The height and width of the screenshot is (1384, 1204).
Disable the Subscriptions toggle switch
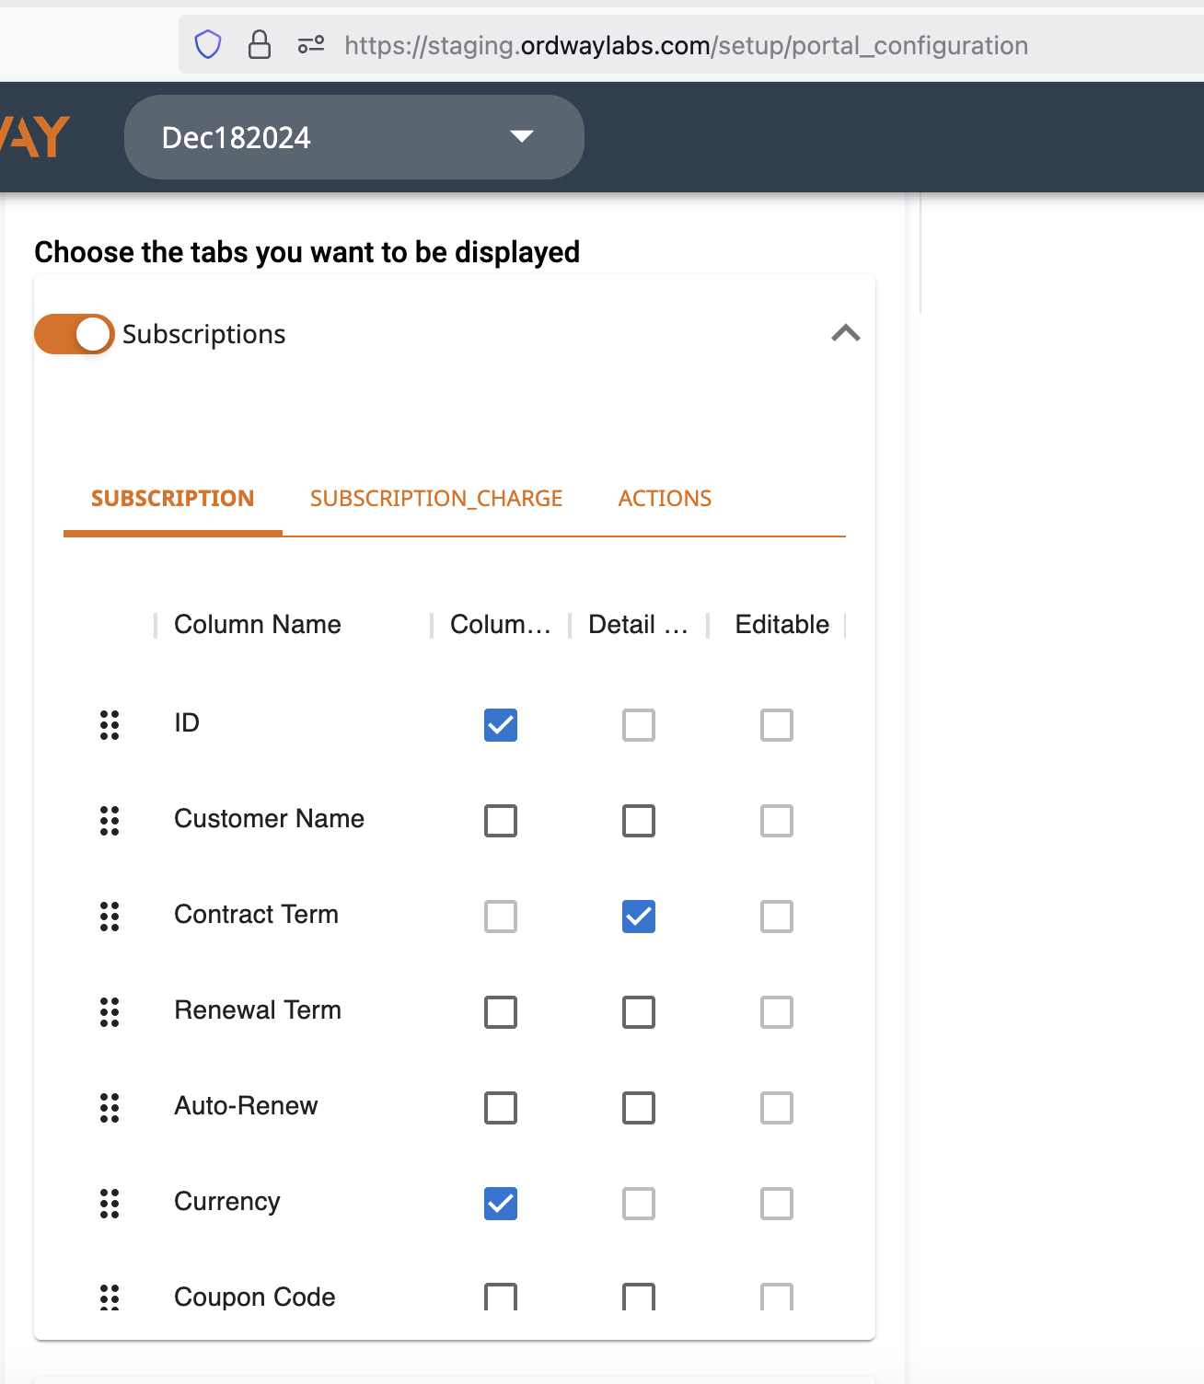click(x=75, y=334)
